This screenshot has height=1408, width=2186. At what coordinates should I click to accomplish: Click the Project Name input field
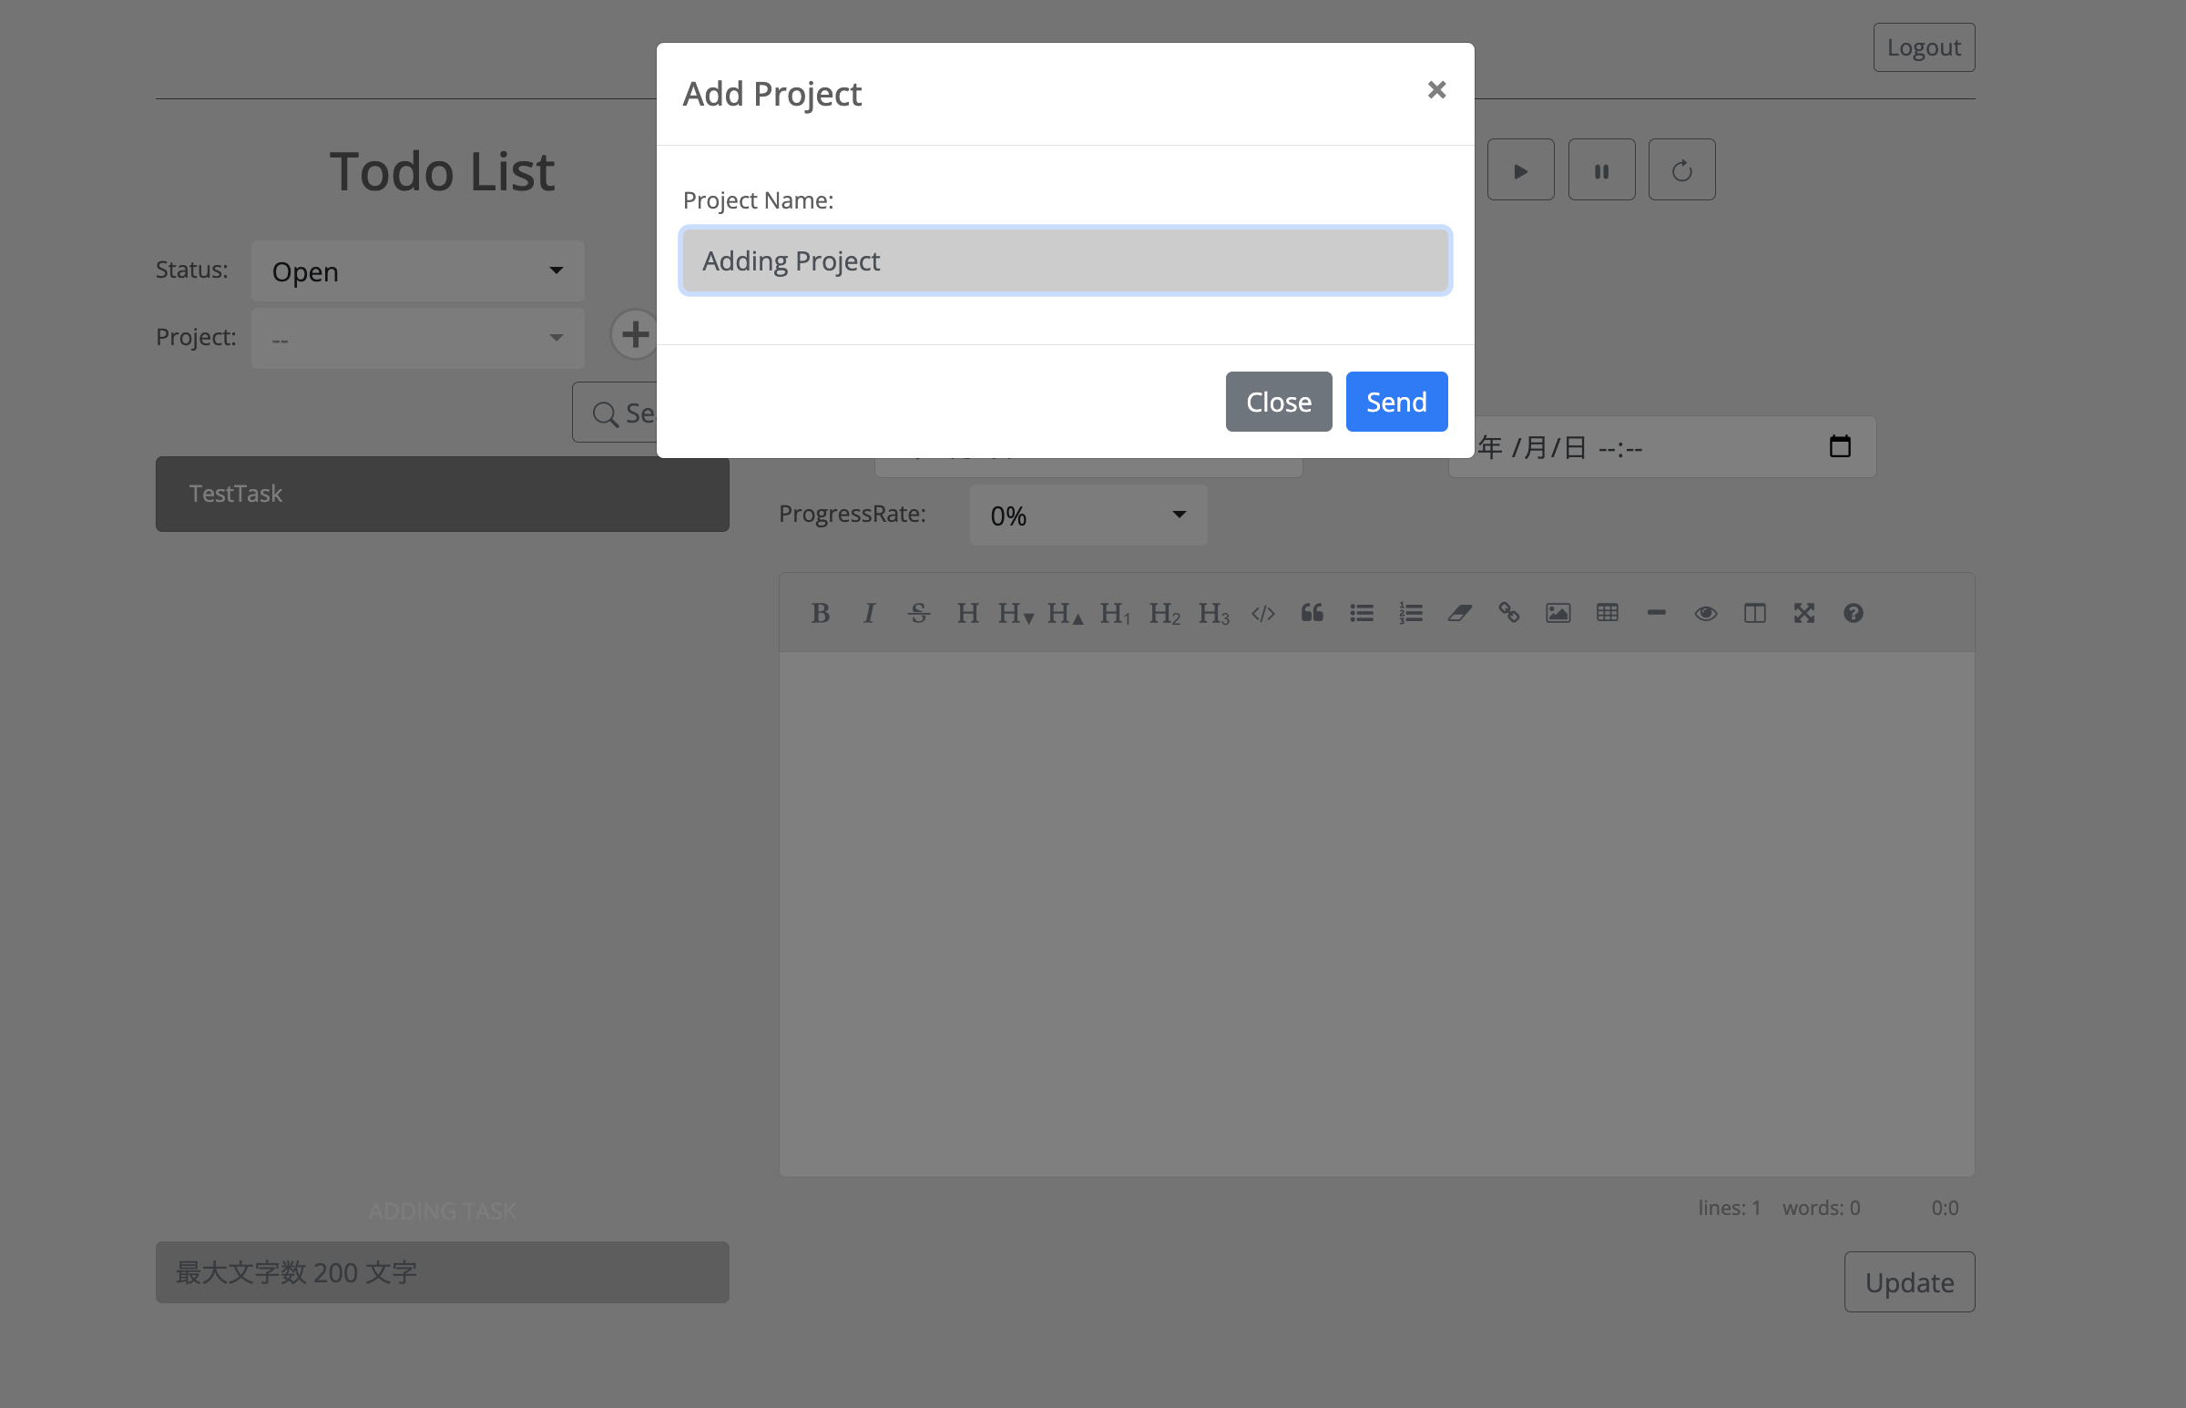click(1065, 261)
